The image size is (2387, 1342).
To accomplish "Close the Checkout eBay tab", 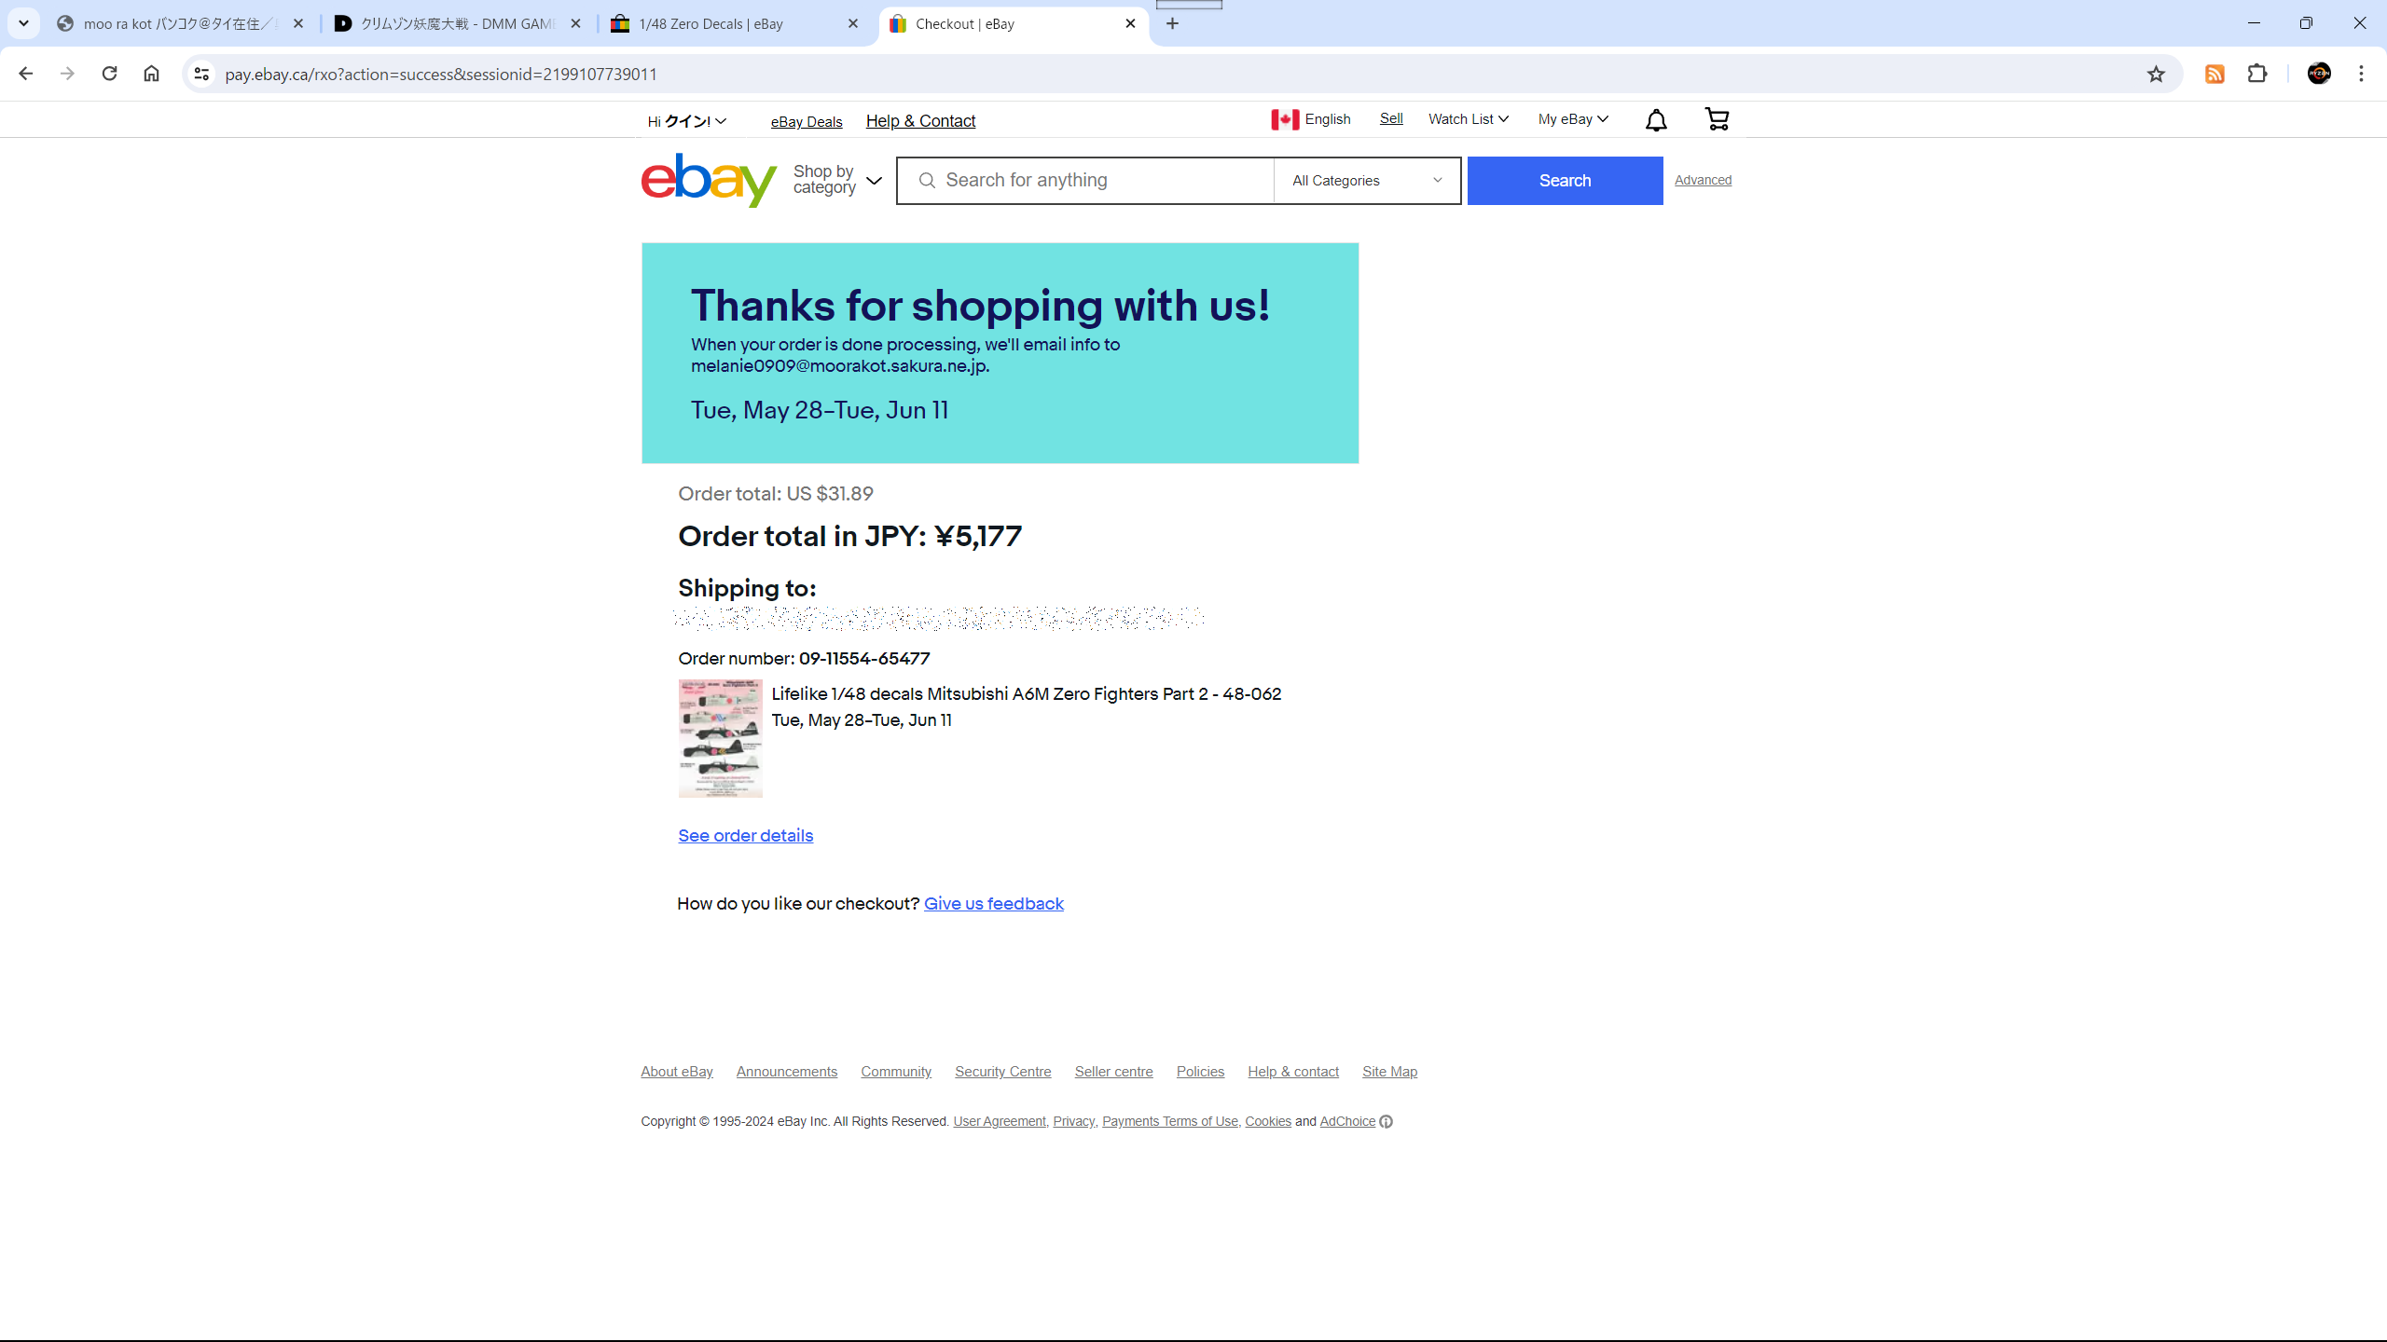I will tap(1130, 23).
